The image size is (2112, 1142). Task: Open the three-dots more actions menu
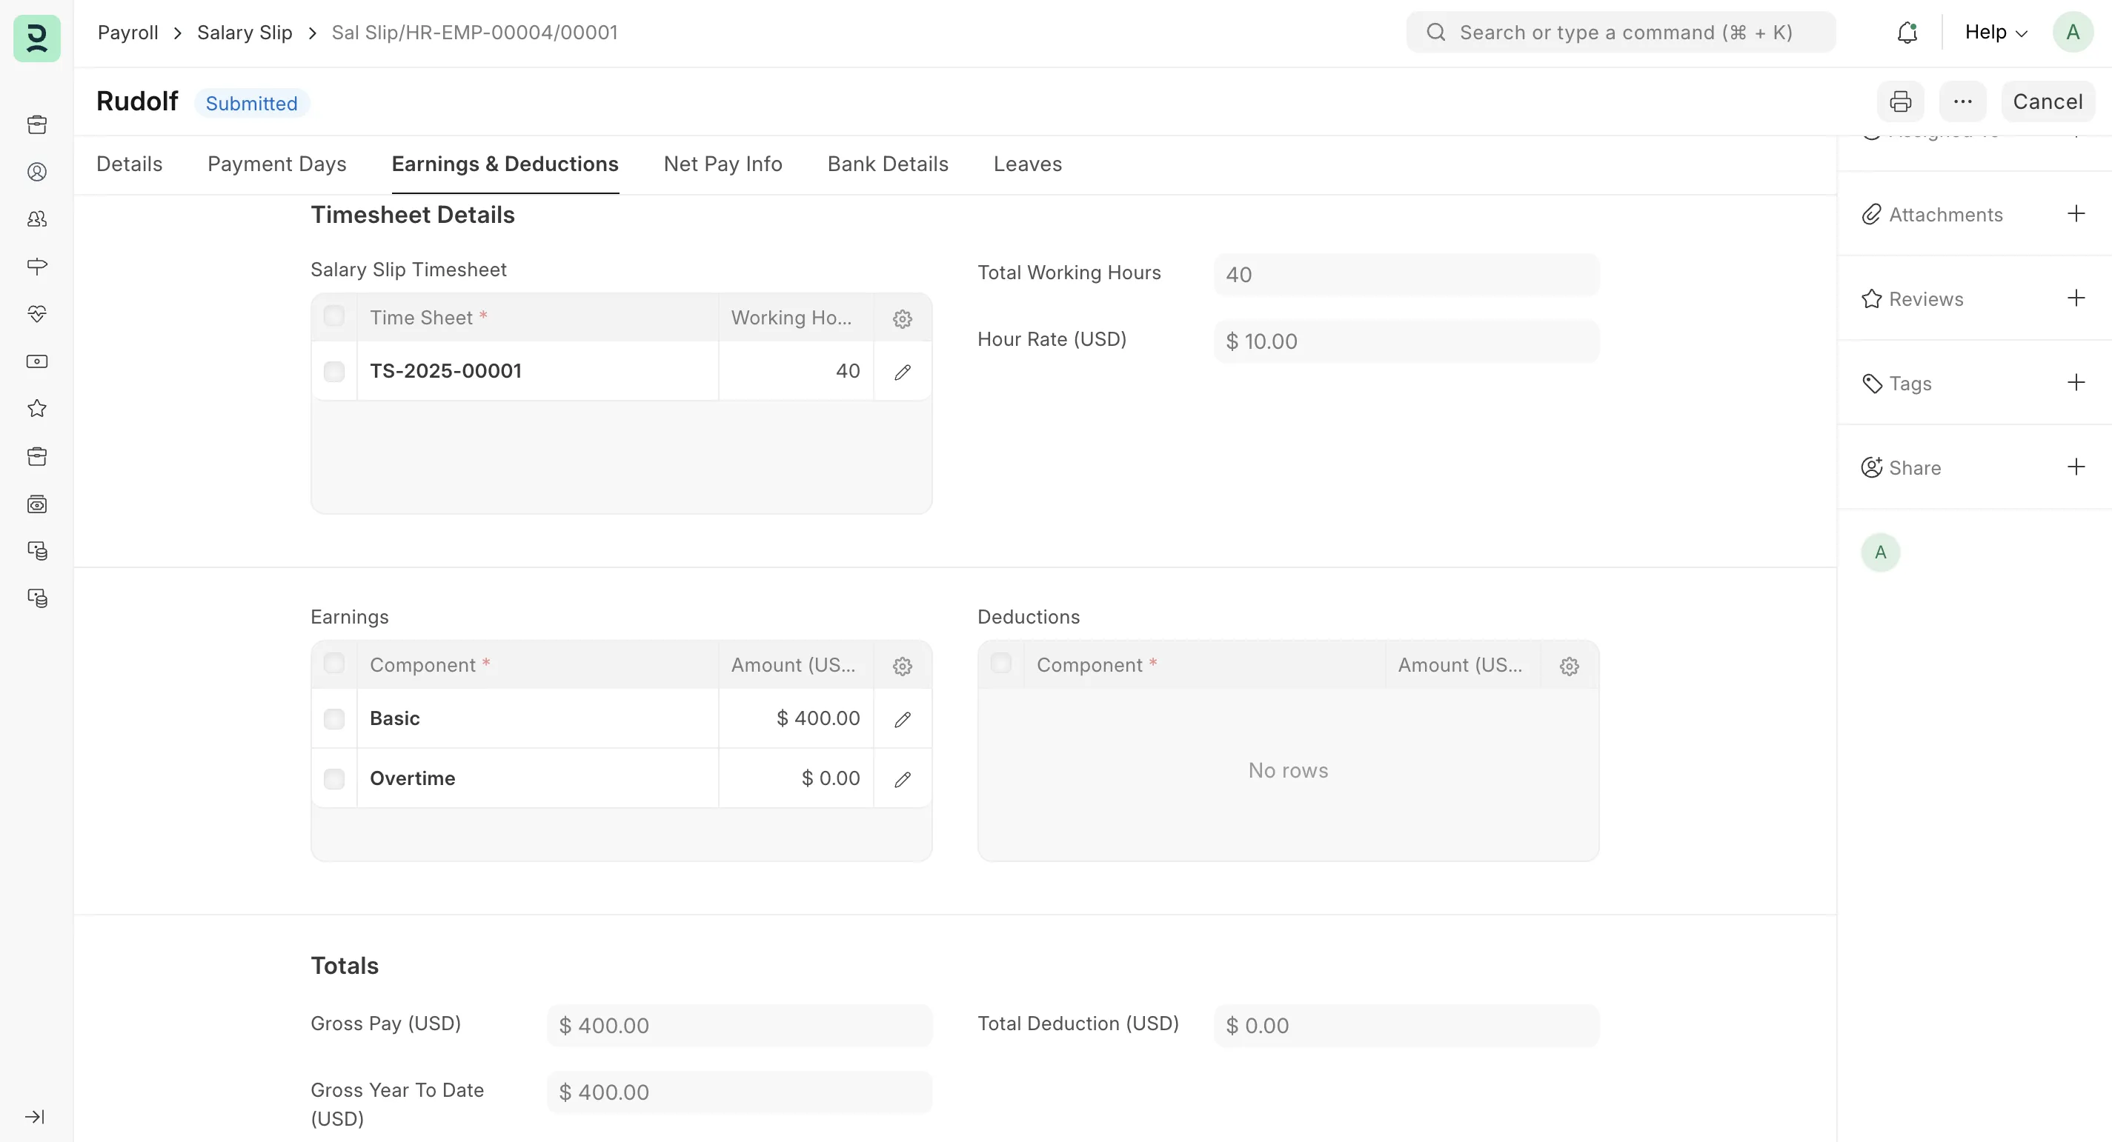[x=1962, y=101]
